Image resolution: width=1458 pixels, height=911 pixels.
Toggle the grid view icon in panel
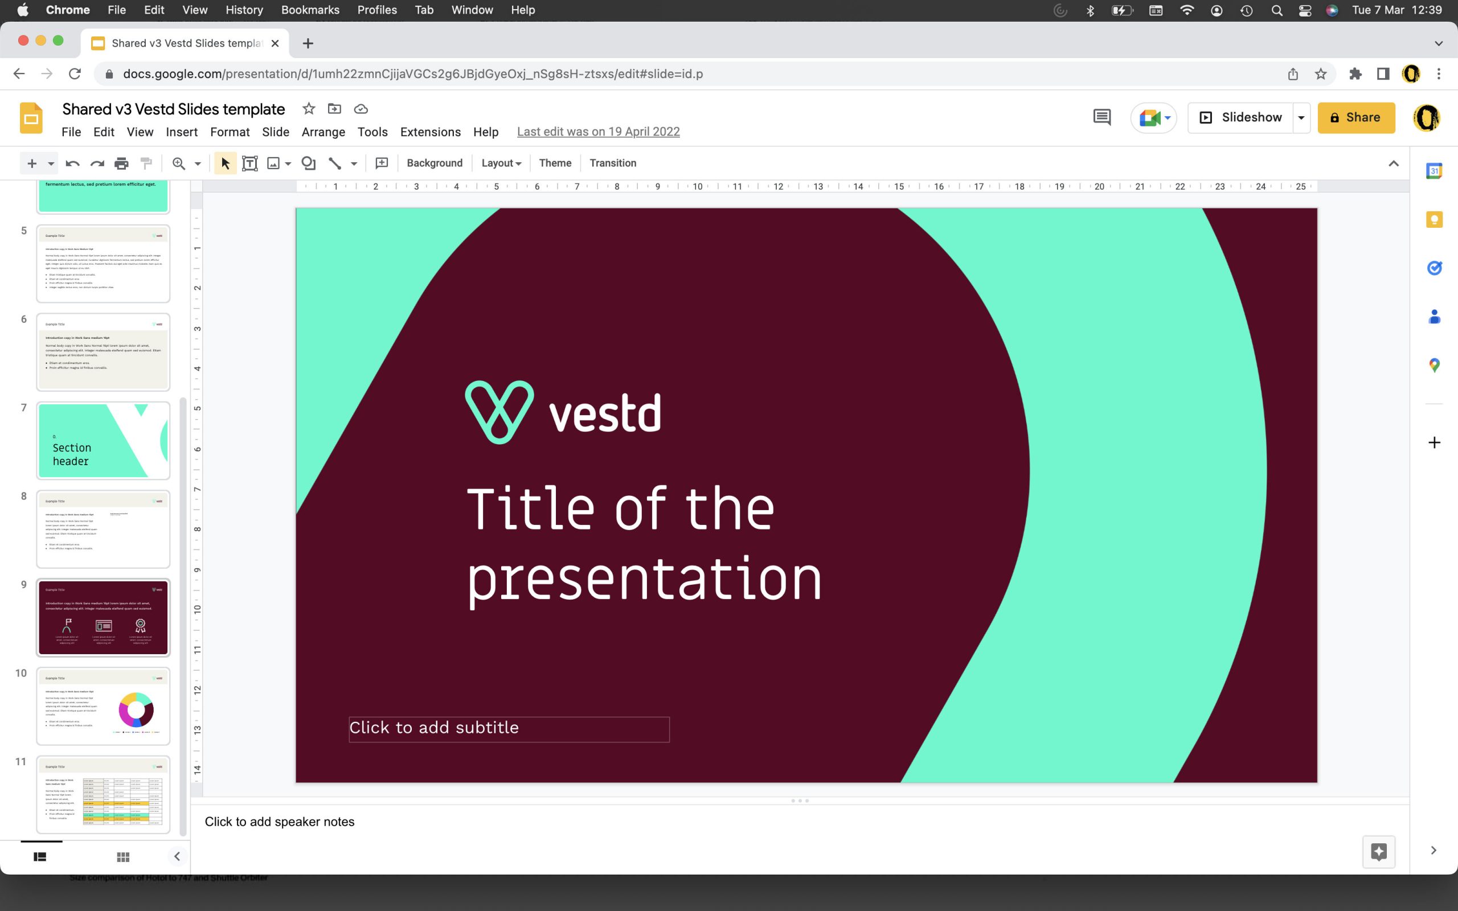point(123,856)
